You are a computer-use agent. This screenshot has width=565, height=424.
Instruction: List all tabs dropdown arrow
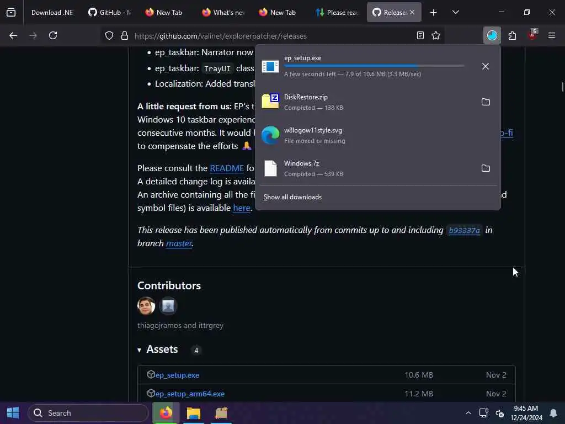[455, 13]
